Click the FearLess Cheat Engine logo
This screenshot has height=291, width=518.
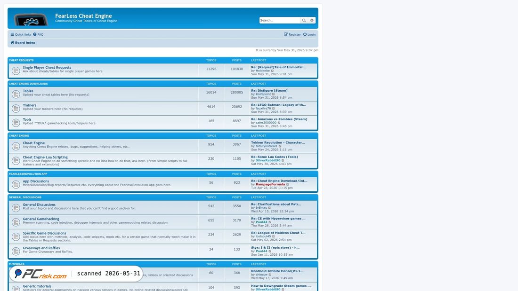click(x=31, y=19)
